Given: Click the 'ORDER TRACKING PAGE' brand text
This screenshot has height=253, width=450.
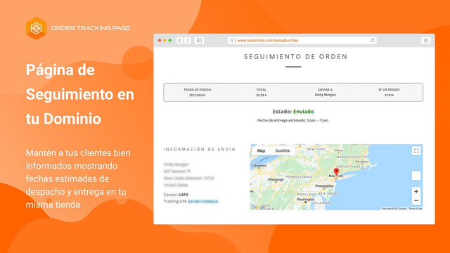Looking at the screenshot, I should [91, 28].
